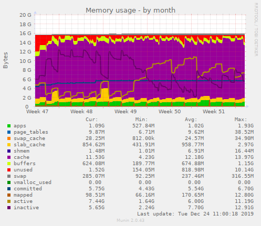The height and width of the screenshot is (226, 261).
Task: Click the '20 G' y-axis tick label
Action: click(x=25, y=15)
